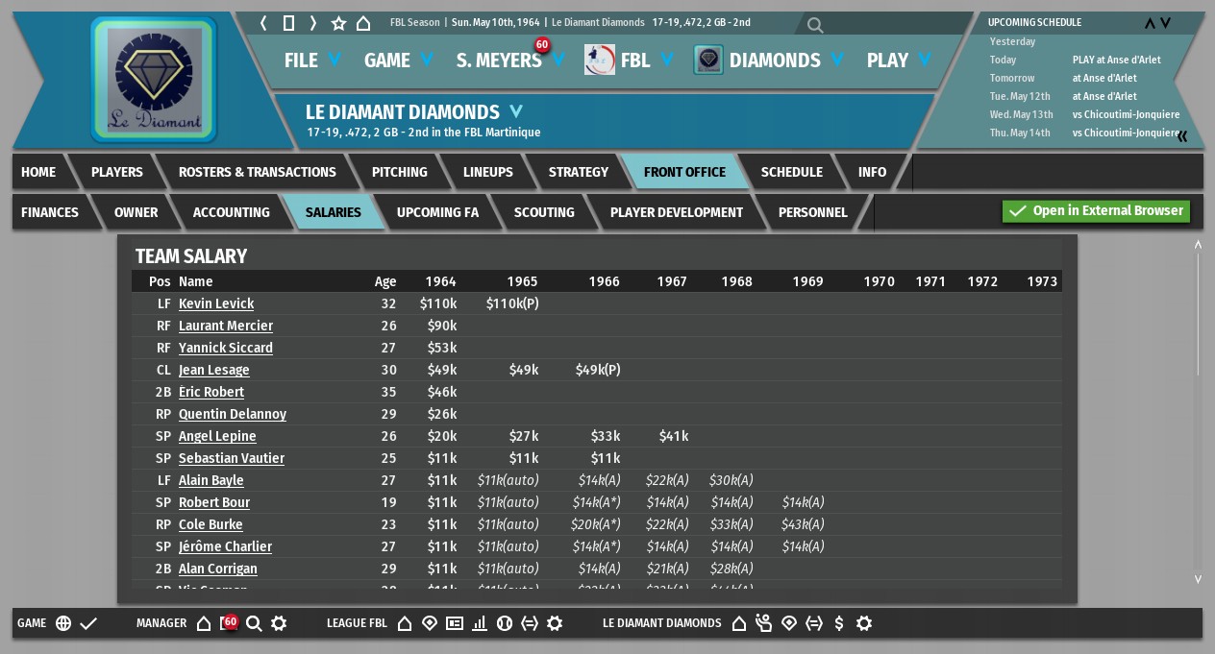
Task: Open League FBL transactions arrows icon
Action: 530,623
